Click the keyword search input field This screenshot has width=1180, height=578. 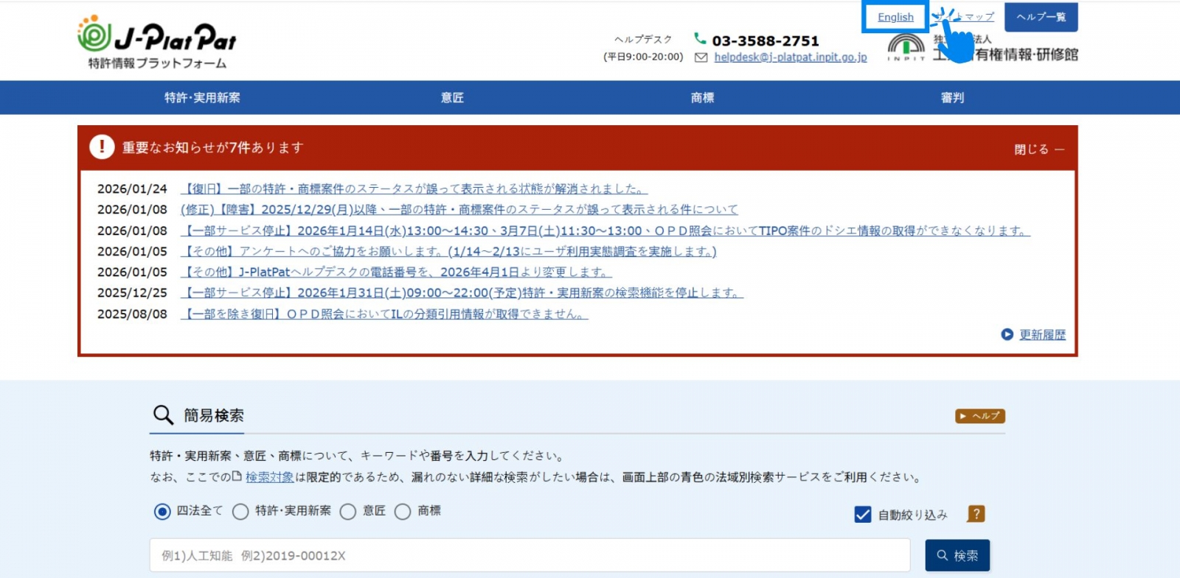click(x=529, y=555)
